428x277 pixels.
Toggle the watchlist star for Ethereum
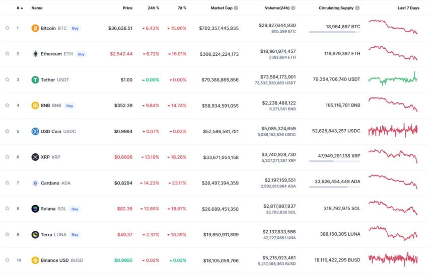point(8,53)
